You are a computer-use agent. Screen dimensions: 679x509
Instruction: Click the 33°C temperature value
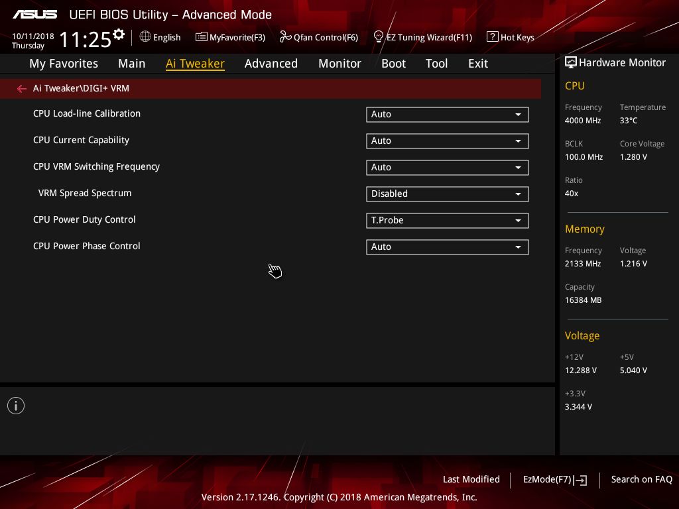(x=629, y=121)
